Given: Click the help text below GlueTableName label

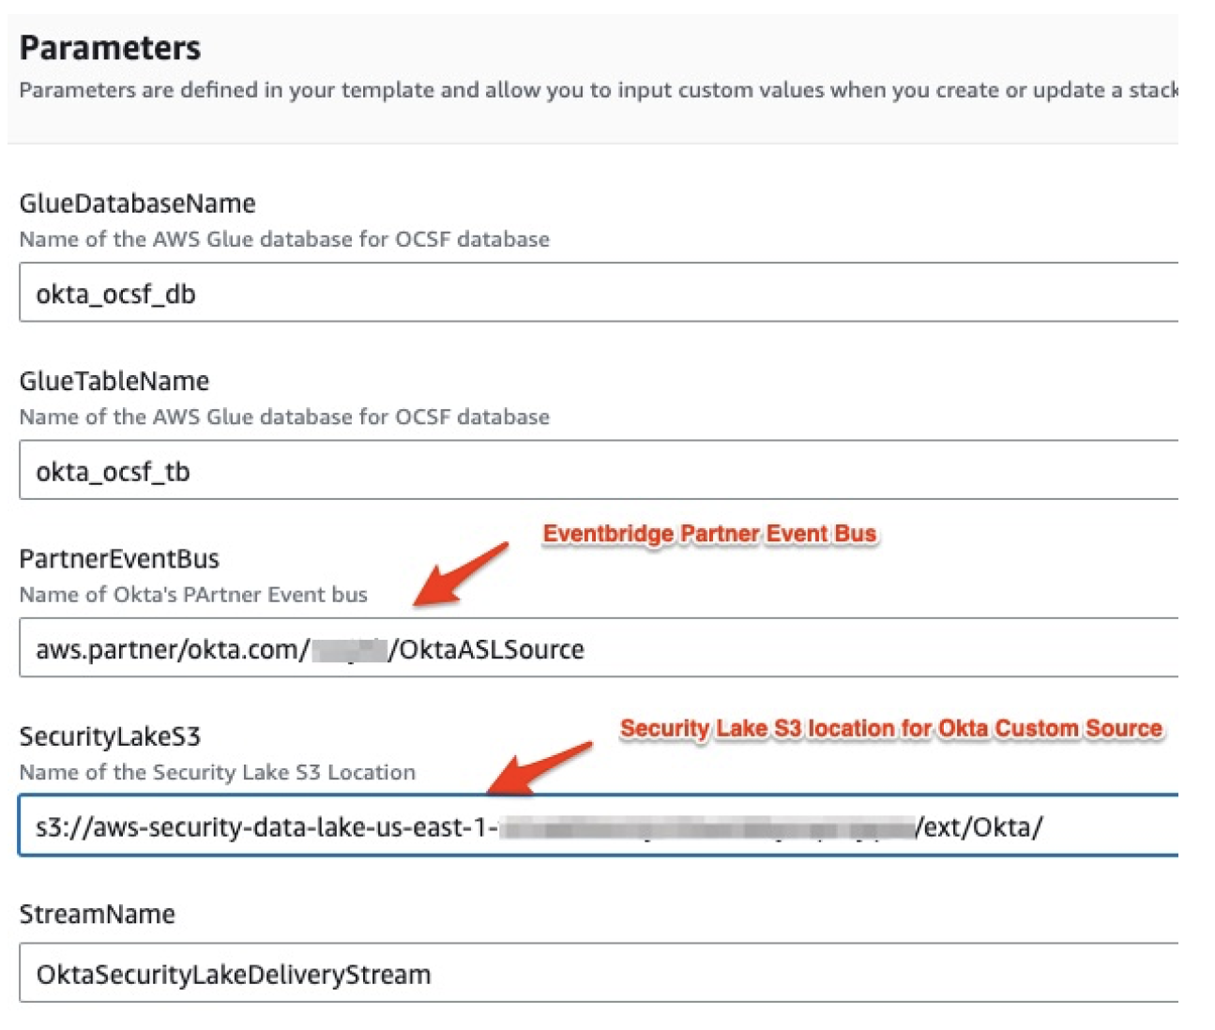Looking at the screenshot, I should coord(284,417).
